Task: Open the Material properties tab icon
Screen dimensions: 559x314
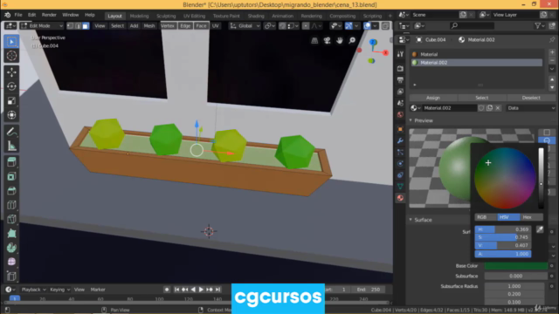Action: click(400, 198)
